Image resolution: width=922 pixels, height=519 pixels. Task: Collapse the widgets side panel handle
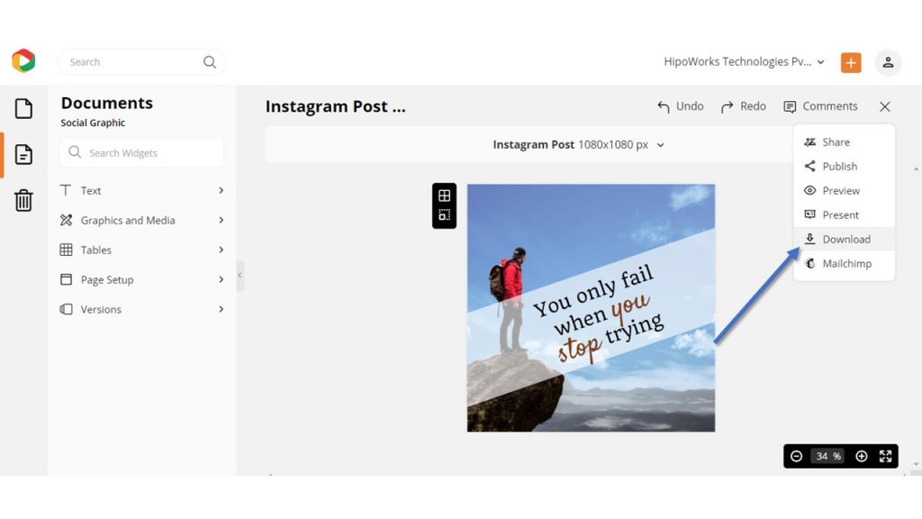240,275
